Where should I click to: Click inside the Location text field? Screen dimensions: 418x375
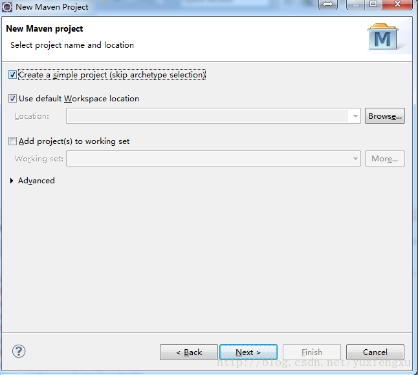tap(208, 116)
